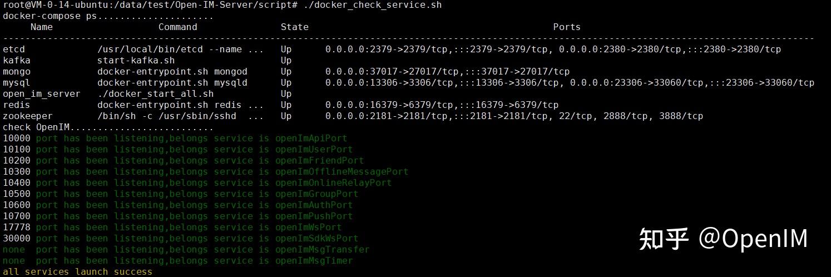Click the openImApiPort service name
The width and height of the screenshot is (831, 277).
pos(311,138)
